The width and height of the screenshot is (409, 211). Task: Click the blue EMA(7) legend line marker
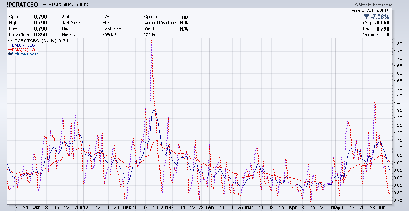point(10,45)
